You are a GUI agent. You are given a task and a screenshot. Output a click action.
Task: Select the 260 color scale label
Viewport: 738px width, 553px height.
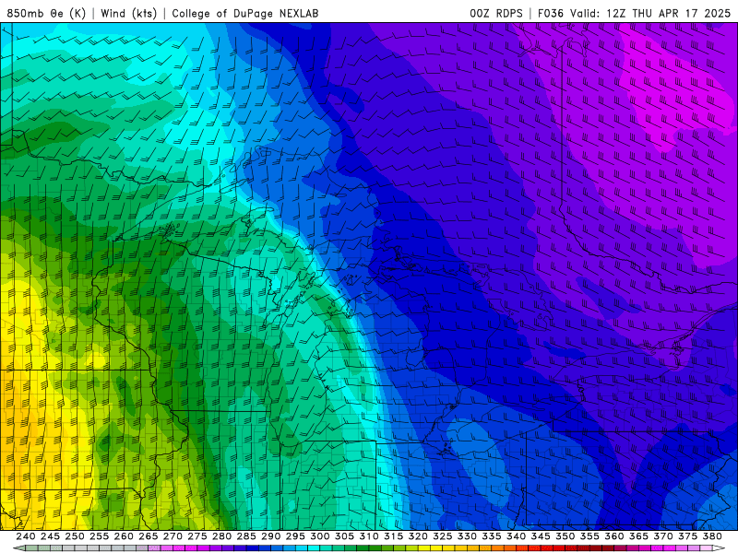[x=124, y=536]
